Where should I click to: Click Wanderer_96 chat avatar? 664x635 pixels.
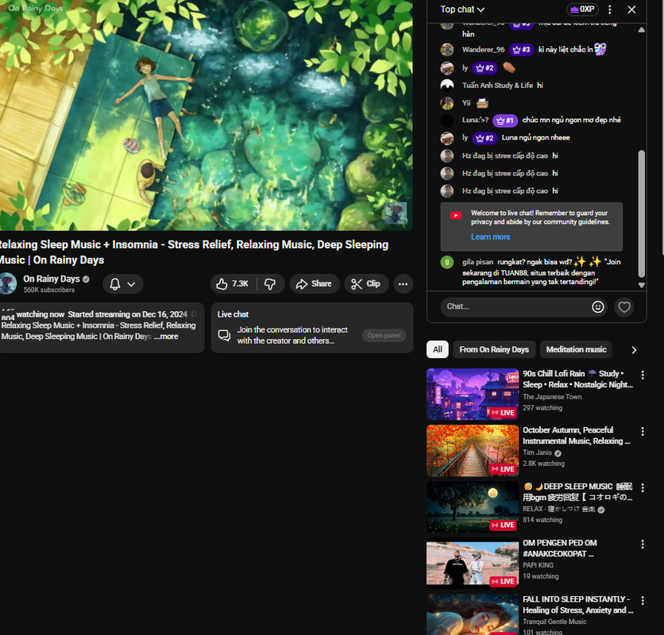[x=446, y=49]
